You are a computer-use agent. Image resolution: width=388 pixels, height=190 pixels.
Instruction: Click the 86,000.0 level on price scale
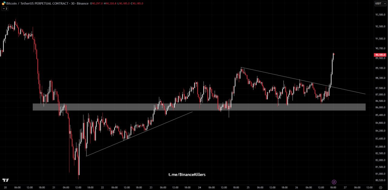pos(380,107)
